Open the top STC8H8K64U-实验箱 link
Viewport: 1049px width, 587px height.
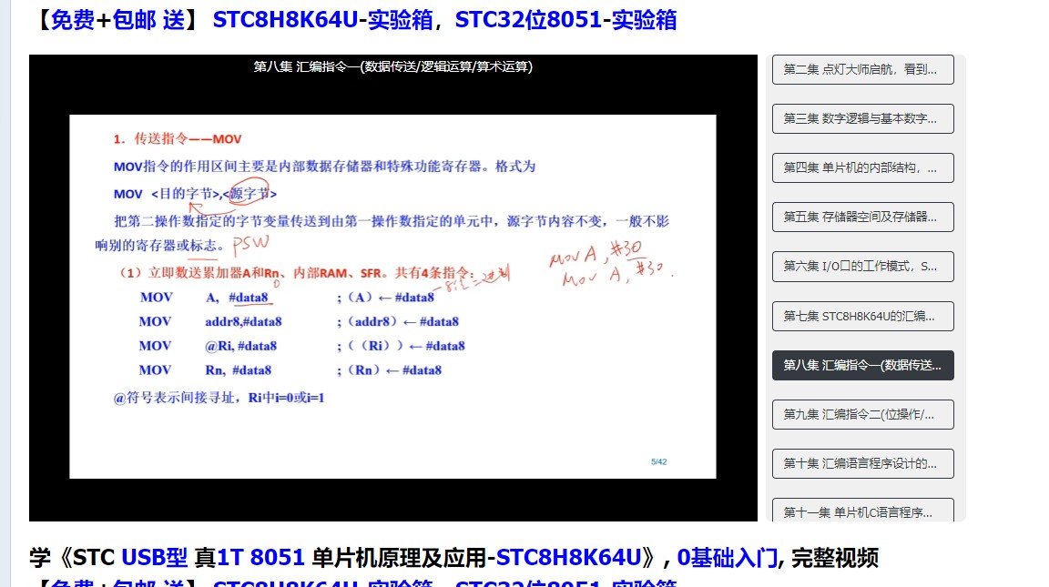322,20
